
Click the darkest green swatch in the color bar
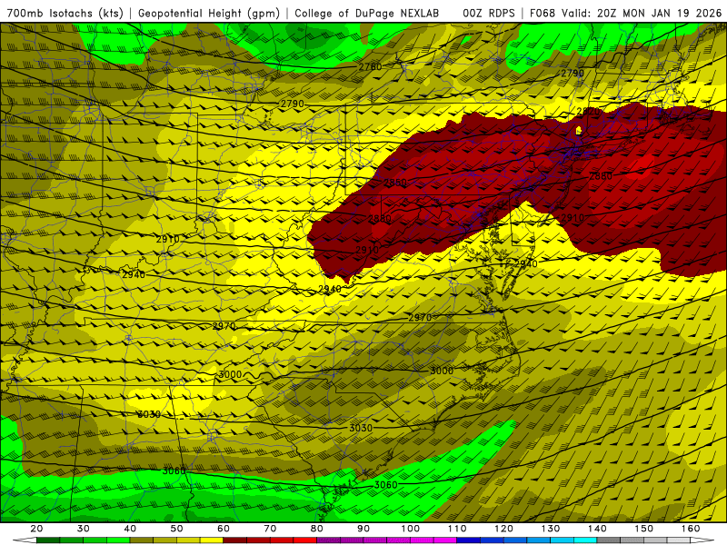pos(48,540)
